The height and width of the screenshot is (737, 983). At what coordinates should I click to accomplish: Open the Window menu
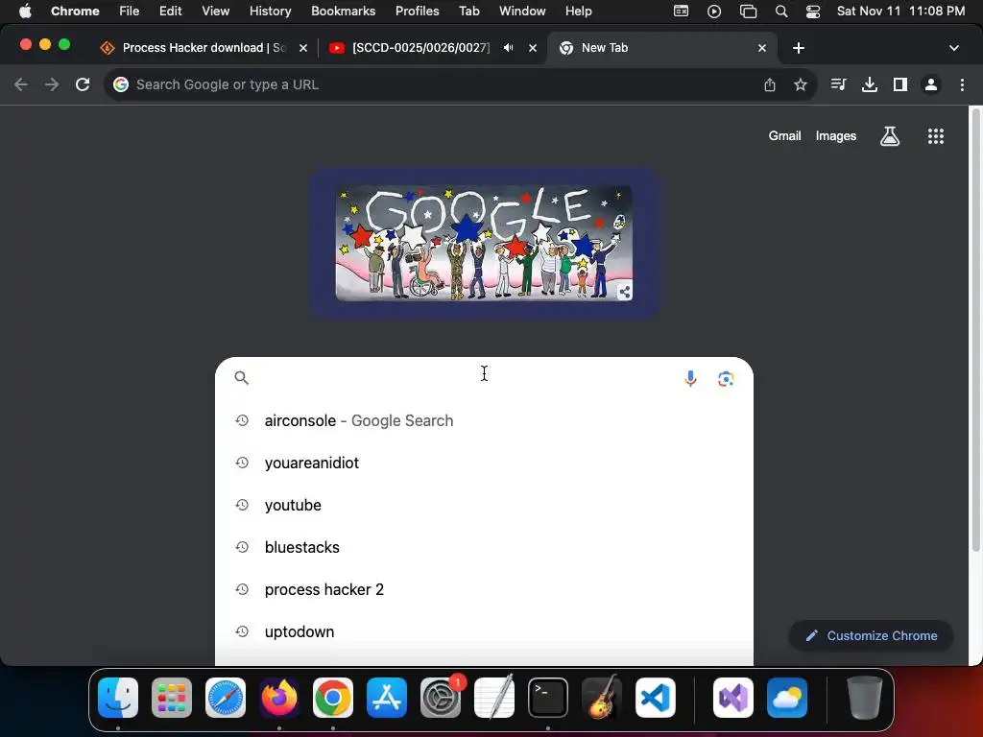click(522, 12)
